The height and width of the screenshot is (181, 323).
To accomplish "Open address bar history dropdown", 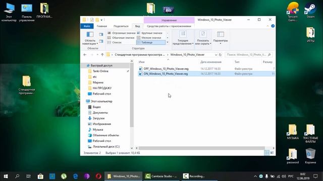I will point(216,55).
